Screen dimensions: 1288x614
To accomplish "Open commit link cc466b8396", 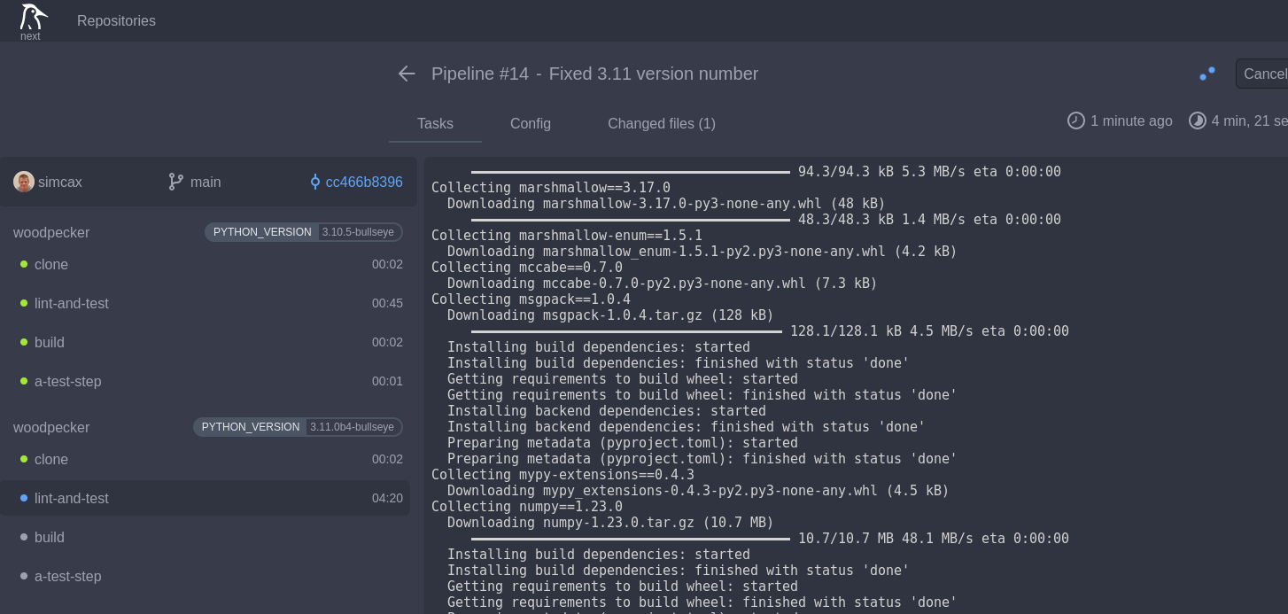I will (x=364, y=182).
